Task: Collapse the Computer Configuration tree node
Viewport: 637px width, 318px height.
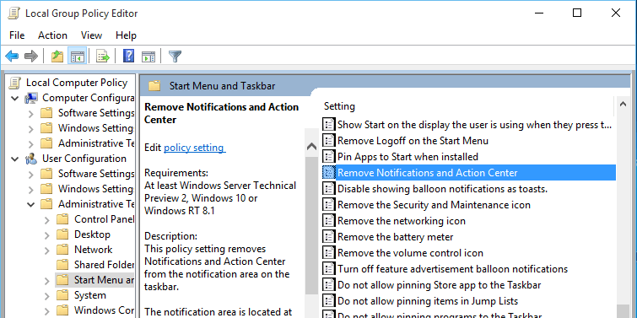Action: coord(15,99)
